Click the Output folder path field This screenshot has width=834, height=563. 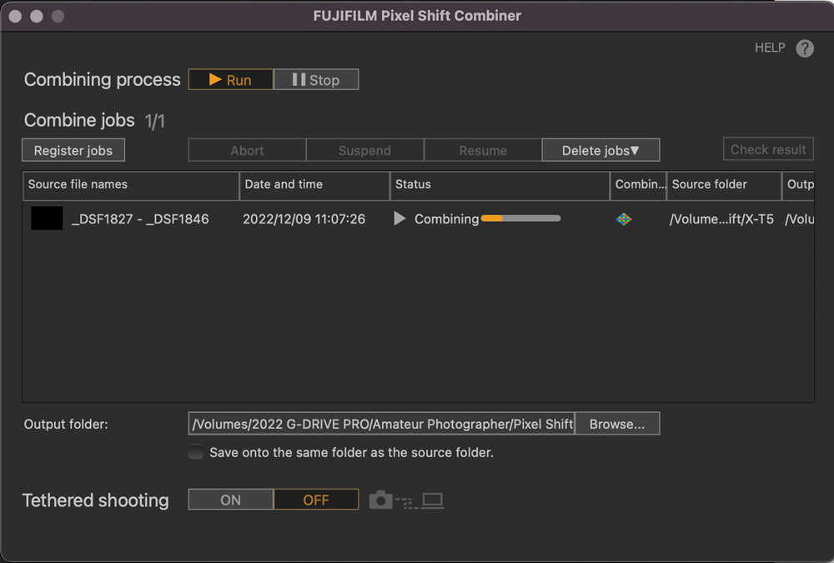(x=381, y=424)
